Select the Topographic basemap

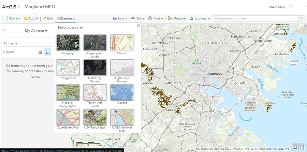pos(68,68)
